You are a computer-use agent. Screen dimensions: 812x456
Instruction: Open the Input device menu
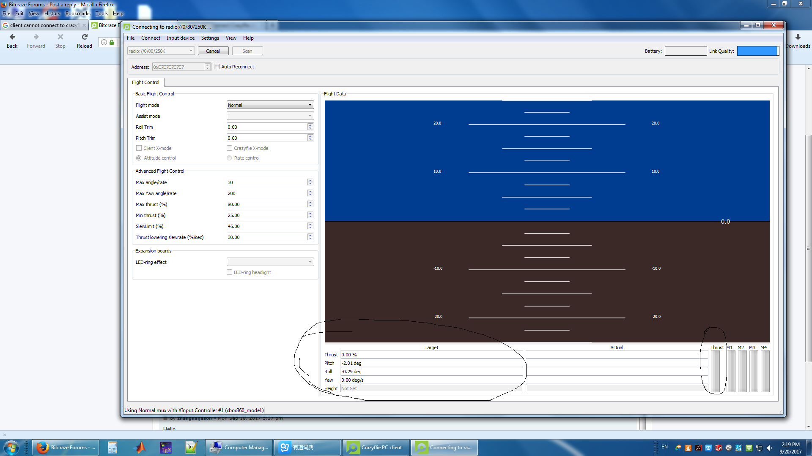[x=181, y=38]
